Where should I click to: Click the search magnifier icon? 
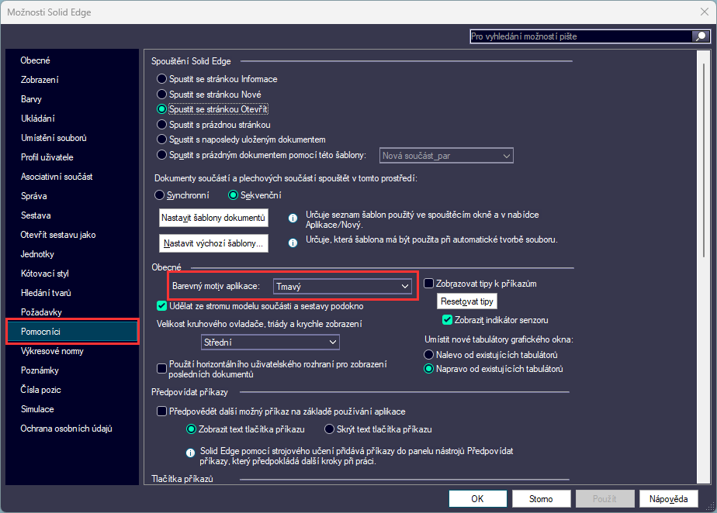click(699, 36)
